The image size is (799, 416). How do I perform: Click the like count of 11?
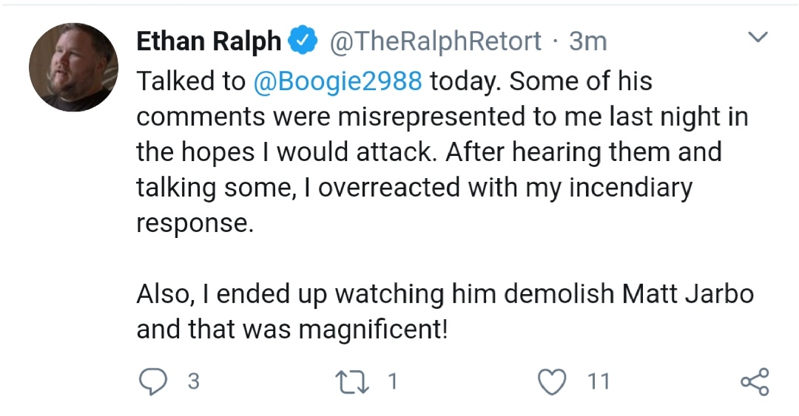point(599,381)
